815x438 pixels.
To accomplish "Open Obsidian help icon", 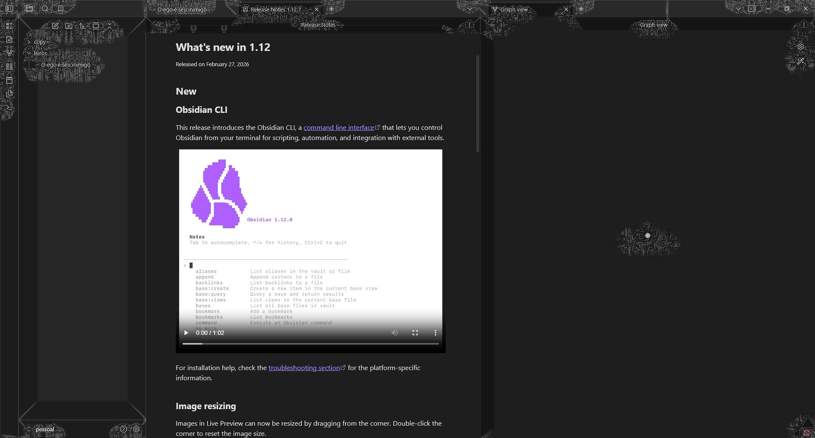I will (x=124, y=429).
